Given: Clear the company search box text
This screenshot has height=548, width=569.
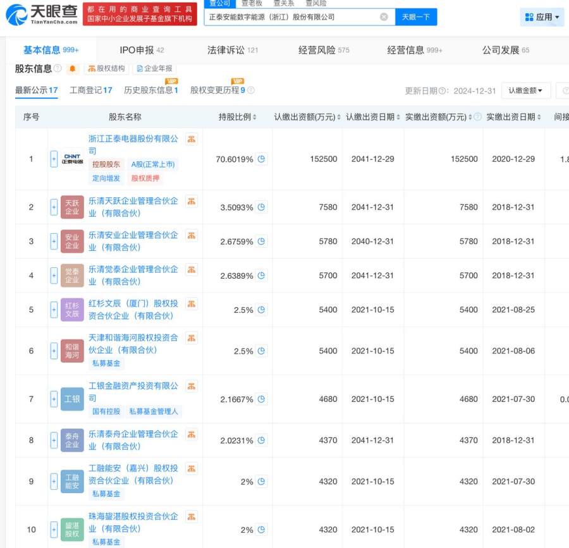Looking at the screenshot, I should (384, 17).
